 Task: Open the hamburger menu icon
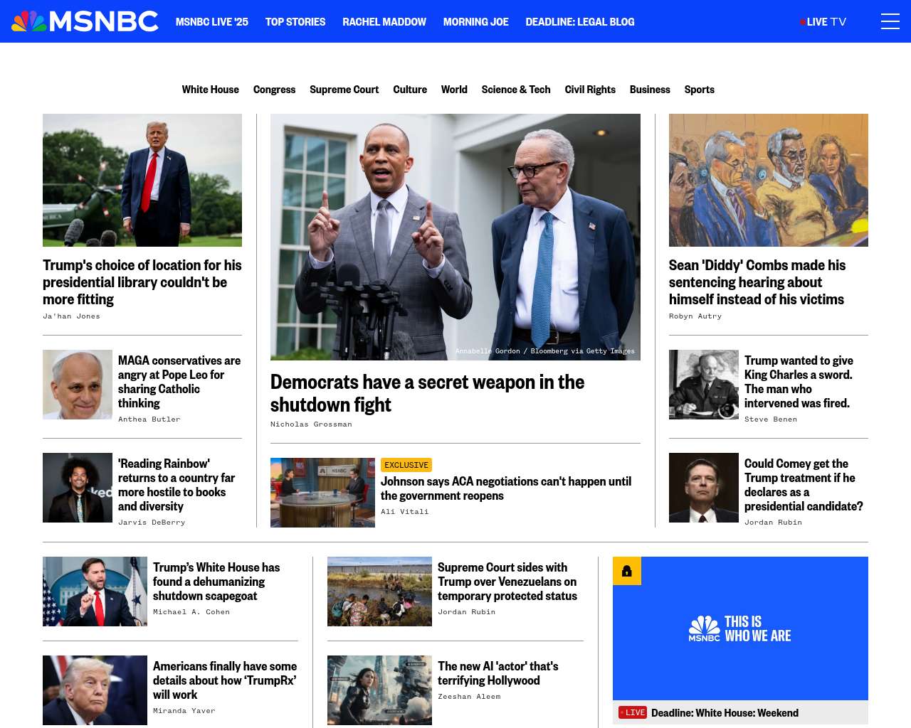click(x=890, y=21)
